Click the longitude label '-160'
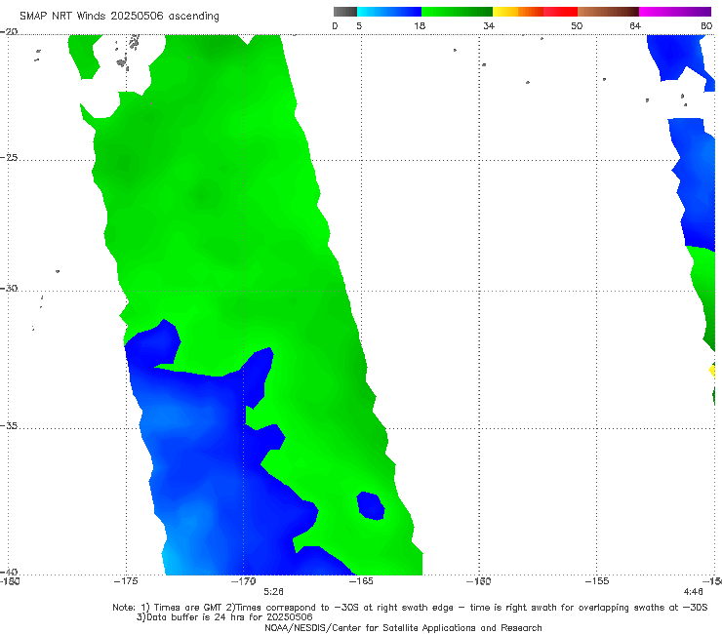The width and height of the screenshot is (722, 634). 479,581
